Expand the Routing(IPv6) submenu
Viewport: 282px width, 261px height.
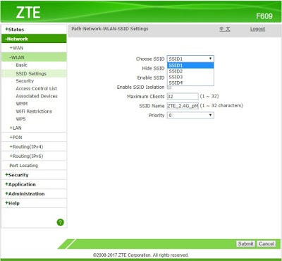point(26,156)
